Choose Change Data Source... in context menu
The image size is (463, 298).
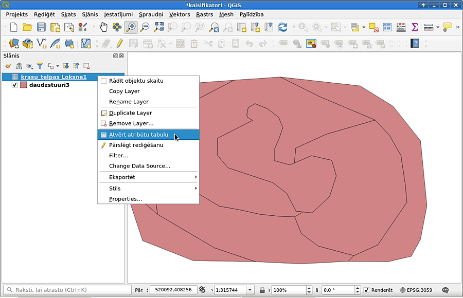148,166
